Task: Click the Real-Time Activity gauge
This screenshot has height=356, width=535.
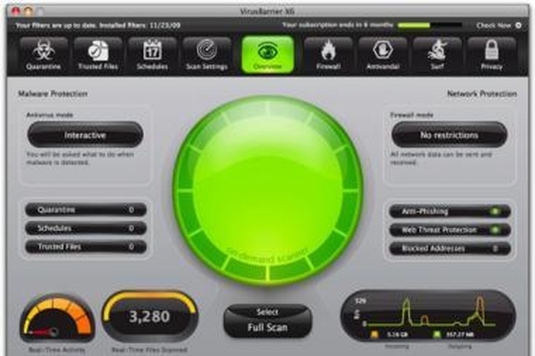Action: (x=57, y=318)
